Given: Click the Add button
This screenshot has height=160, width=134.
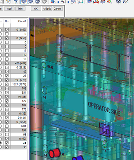Looking at the screenshot, I should coord(9,9).
